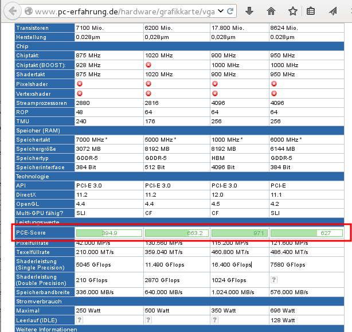The width and height of the screenshot is (352, 332).
Task: Click the 928 MHz boost clock cell
Action: coord(109,65)
